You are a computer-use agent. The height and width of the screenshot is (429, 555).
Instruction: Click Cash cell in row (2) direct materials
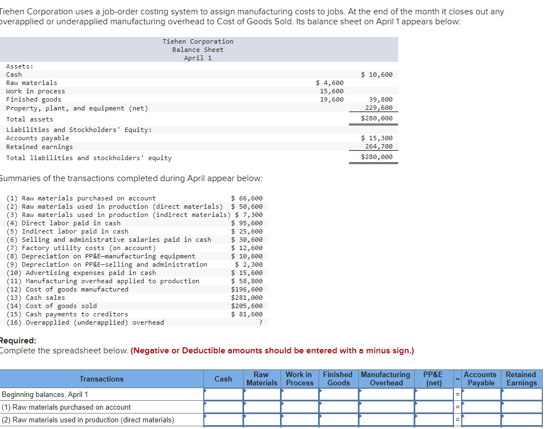tap(223, 420)
